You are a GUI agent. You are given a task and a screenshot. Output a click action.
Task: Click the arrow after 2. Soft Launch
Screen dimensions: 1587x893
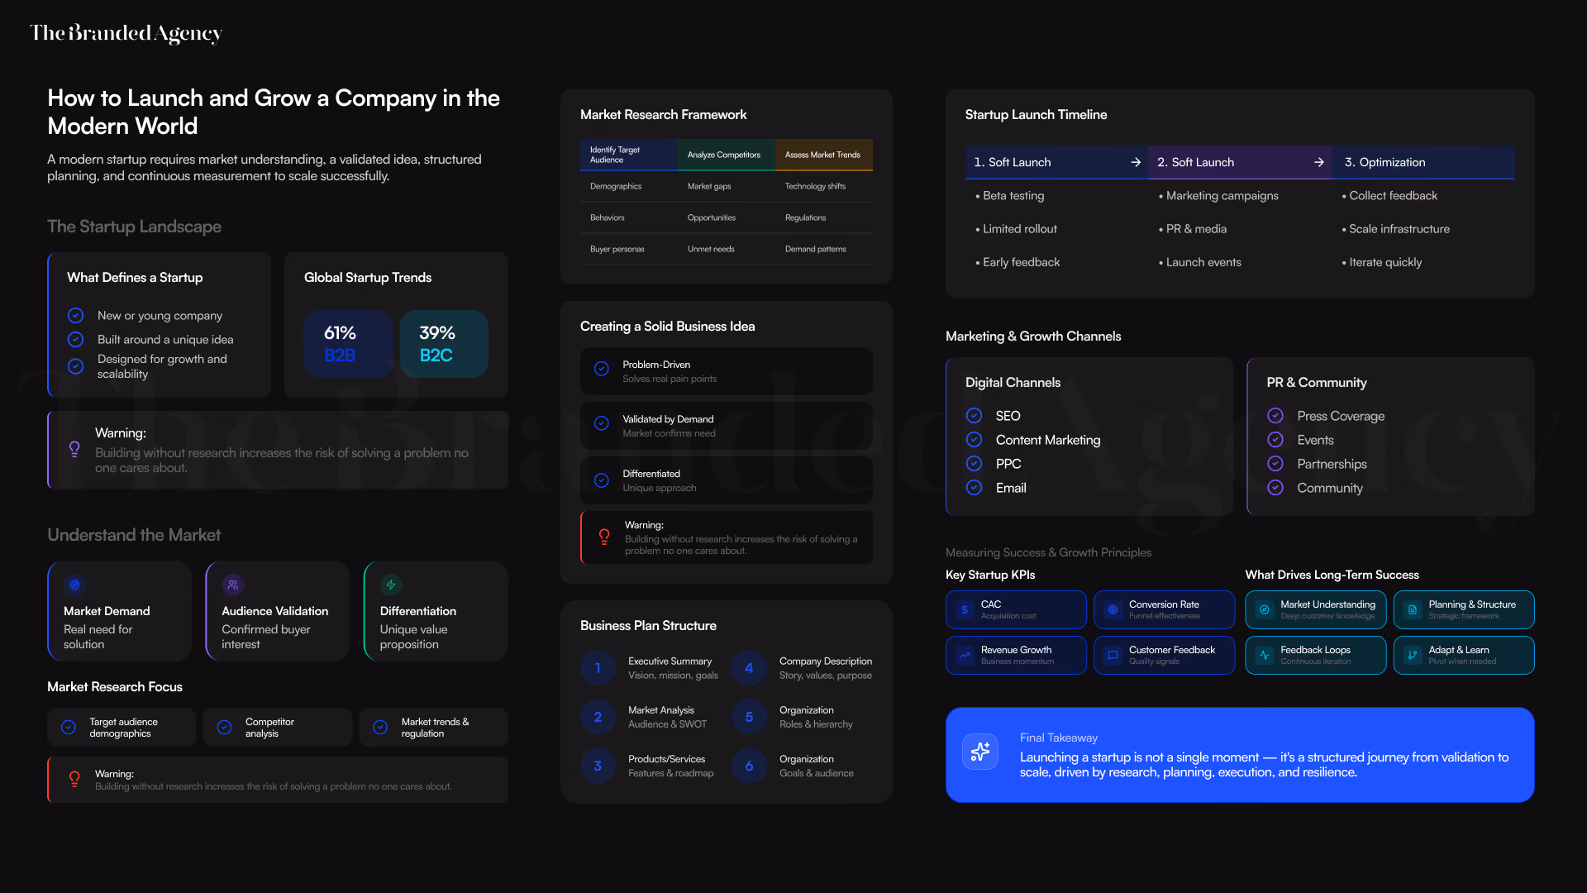click(x=1318, y=162)
